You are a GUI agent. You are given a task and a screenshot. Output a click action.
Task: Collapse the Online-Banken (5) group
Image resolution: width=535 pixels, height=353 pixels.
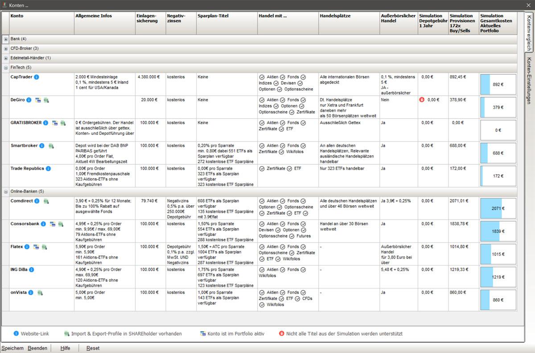[x=6, y=191]
